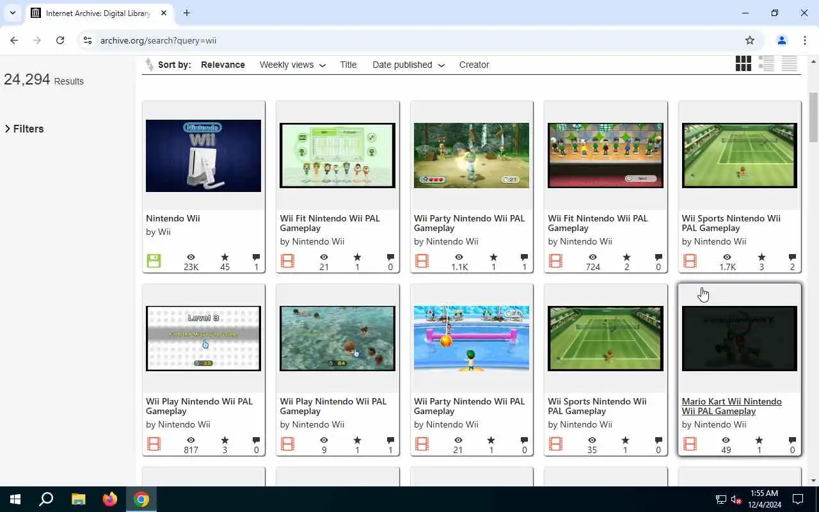
Task: Open Mario Kart Wii Nintendo Wii PAL Gameplay link
Action: click(x=731, y=406)
